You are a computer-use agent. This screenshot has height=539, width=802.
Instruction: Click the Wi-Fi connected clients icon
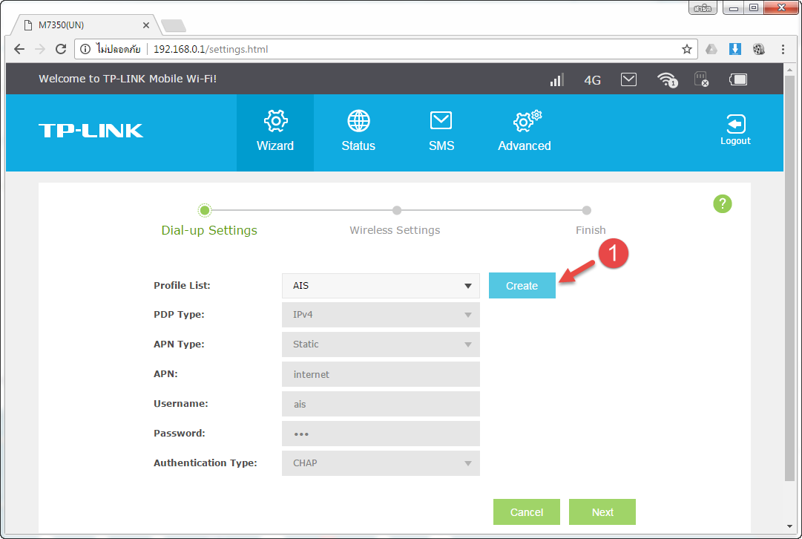(x=667, y=79)
